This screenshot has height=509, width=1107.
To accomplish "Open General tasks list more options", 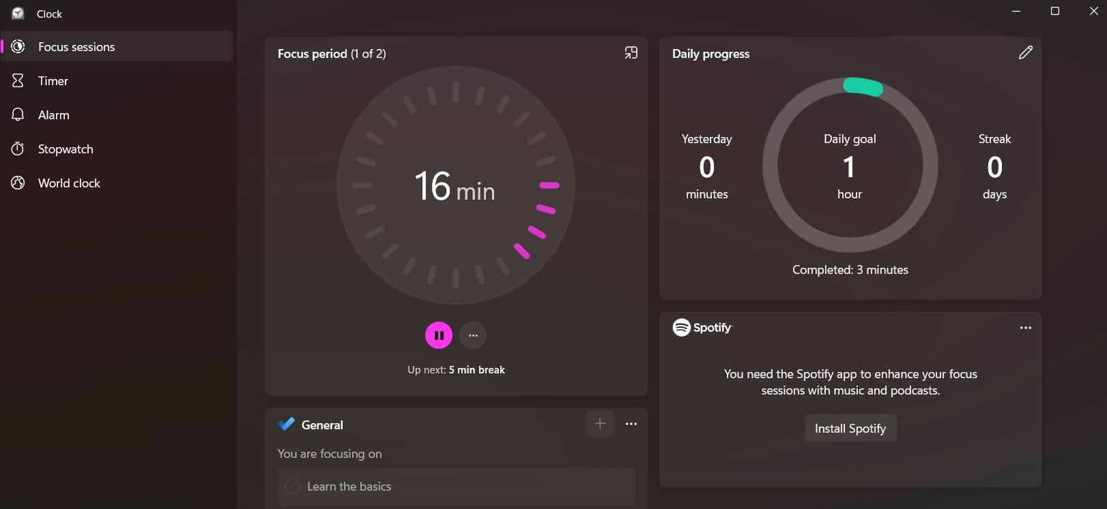I will click(x=631, y=424).
